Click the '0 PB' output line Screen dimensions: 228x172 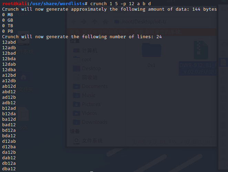(8, 31)
